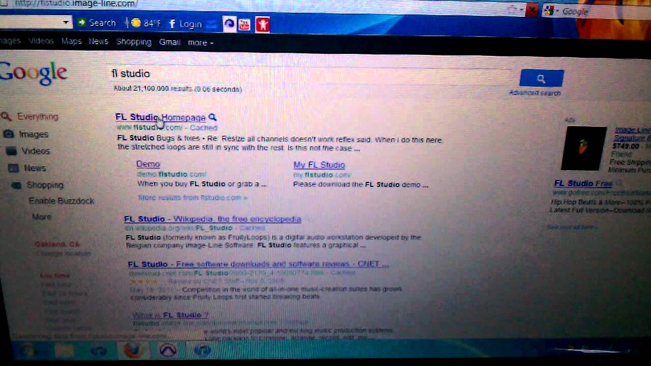Select Images filter in sidebar
The height and width of the screenshot is (366, 651).
34,134
